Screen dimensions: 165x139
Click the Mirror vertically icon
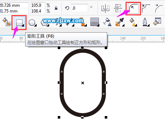pyautogui.click(x=118, y=8)
